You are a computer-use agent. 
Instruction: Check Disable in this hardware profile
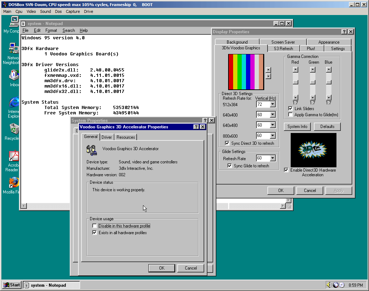click(94, 226)
